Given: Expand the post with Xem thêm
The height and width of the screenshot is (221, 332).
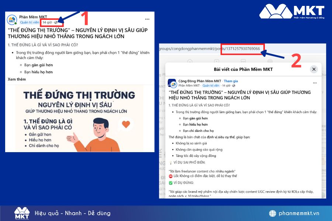Looking at the screenshot, I should [17, 79].
